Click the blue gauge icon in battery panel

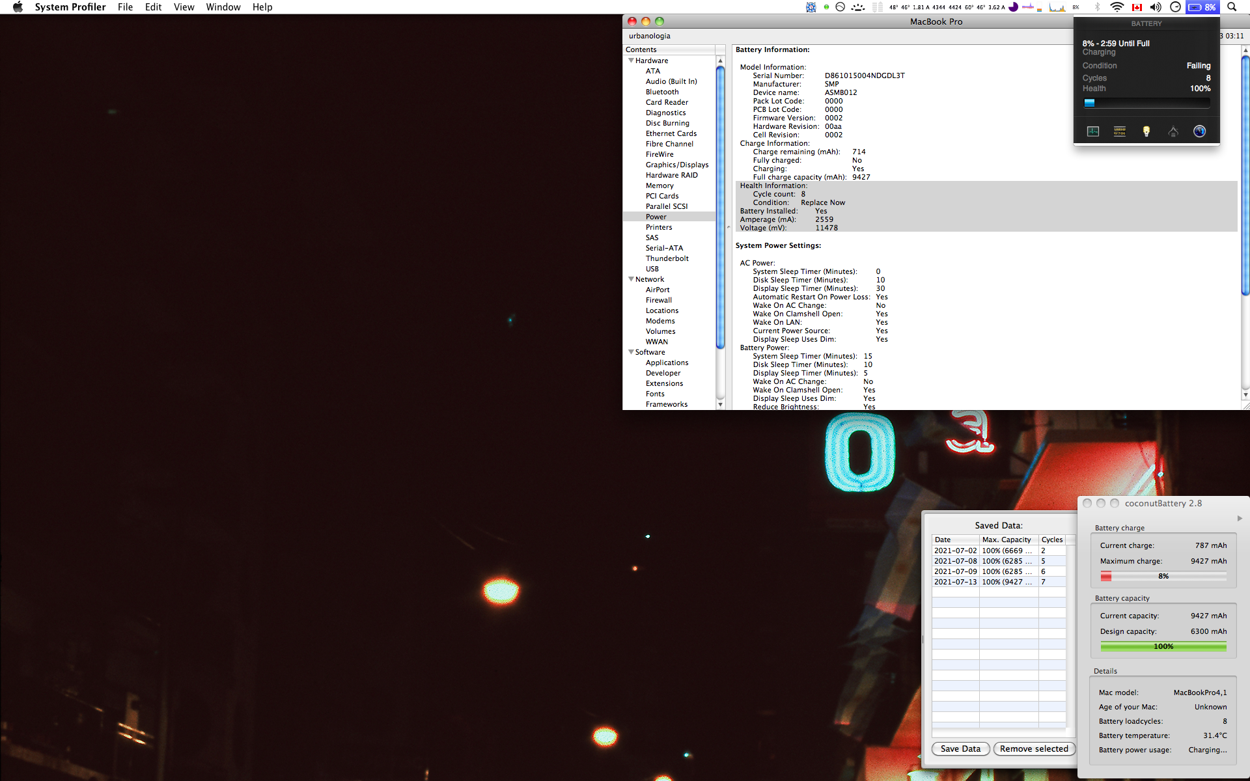(x=1199, y=131)
